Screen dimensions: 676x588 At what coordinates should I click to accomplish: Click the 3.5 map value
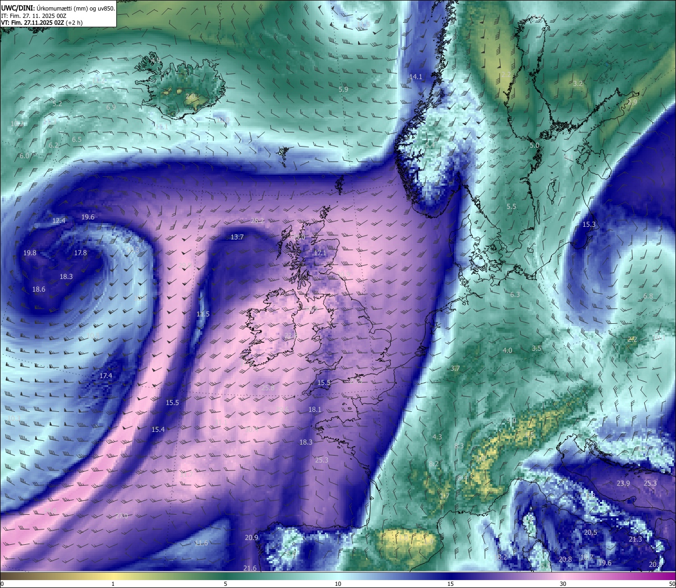tap(537, 349)
